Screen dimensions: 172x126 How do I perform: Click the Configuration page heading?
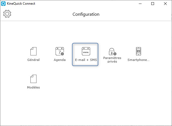point(86,14)
